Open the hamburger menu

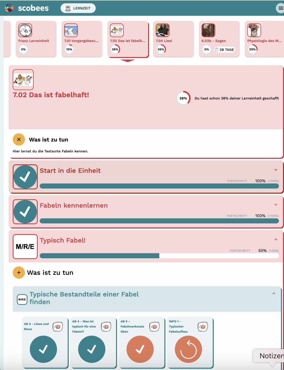pyautogui.click(x=280, y=8)
